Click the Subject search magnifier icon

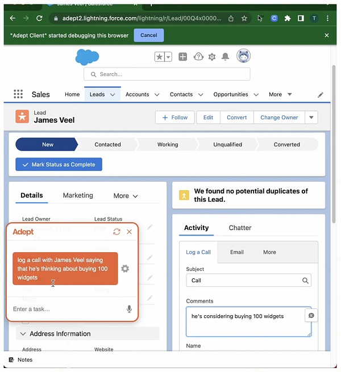click(305, 281)
